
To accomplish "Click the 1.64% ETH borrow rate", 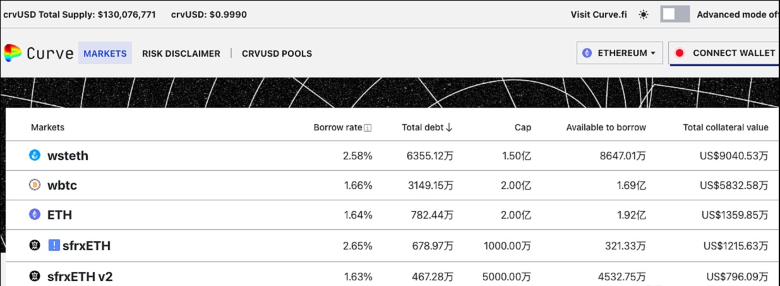I will pos(358,215).
